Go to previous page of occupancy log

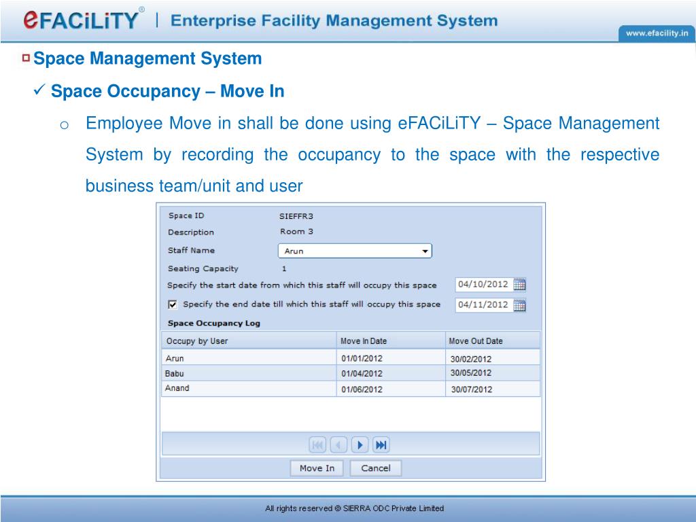(338, 445)
